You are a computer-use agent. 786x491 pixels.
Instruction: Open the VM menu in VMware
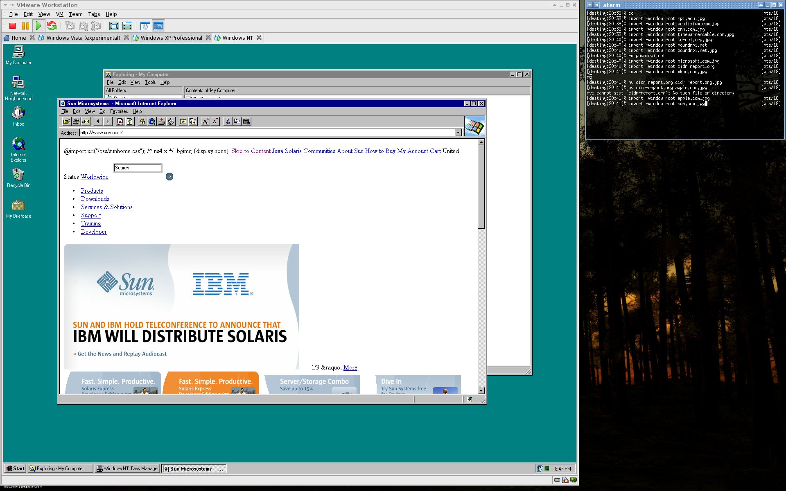click(x=60, y=14)
